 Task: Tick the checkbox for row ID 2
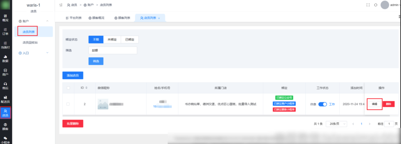coord(68,104)
